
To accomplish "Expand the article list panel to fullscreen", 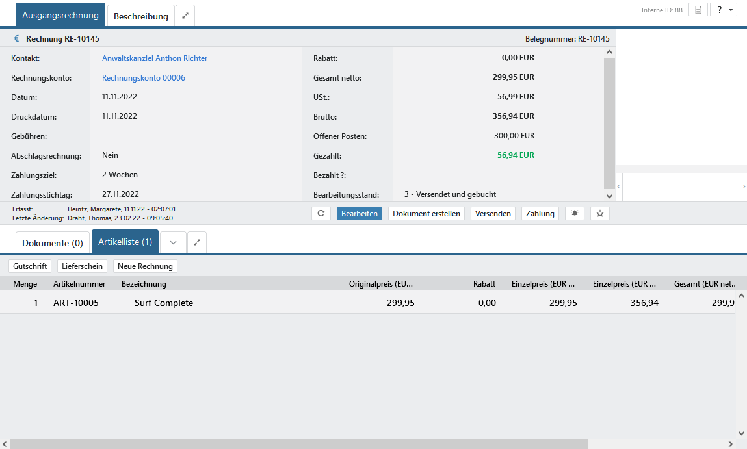I will tap(197, 242).
